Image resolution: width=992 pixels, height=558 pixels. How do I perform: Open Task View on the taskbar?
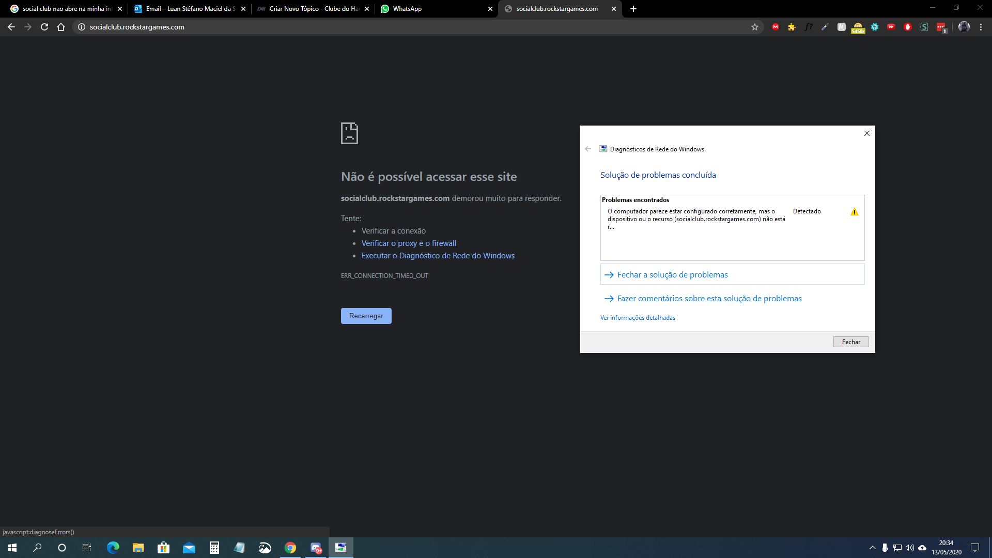point(87,548)
